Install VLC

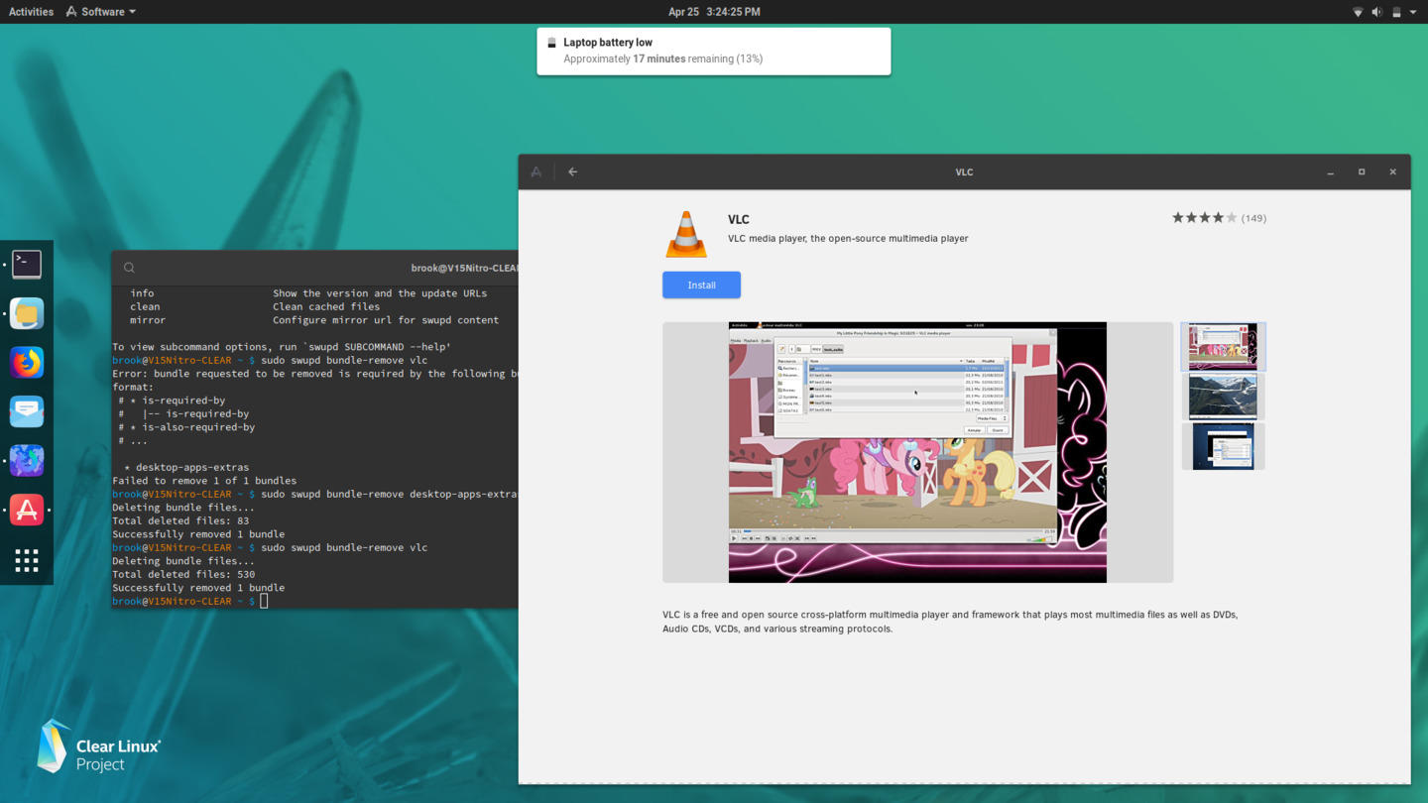coord(701,285)
